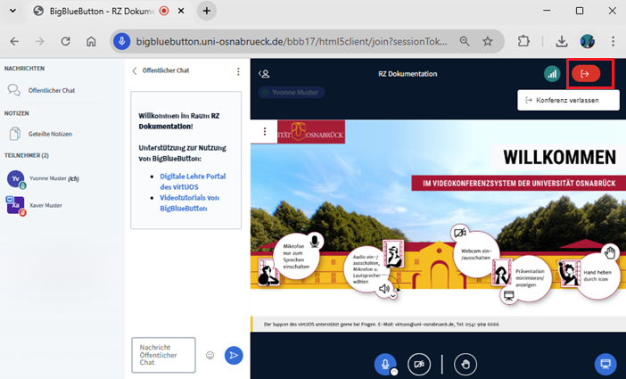The height and width of the screenshot is (379, 626).
Task: Open browser downloads icon
Action: pos(562,41)
